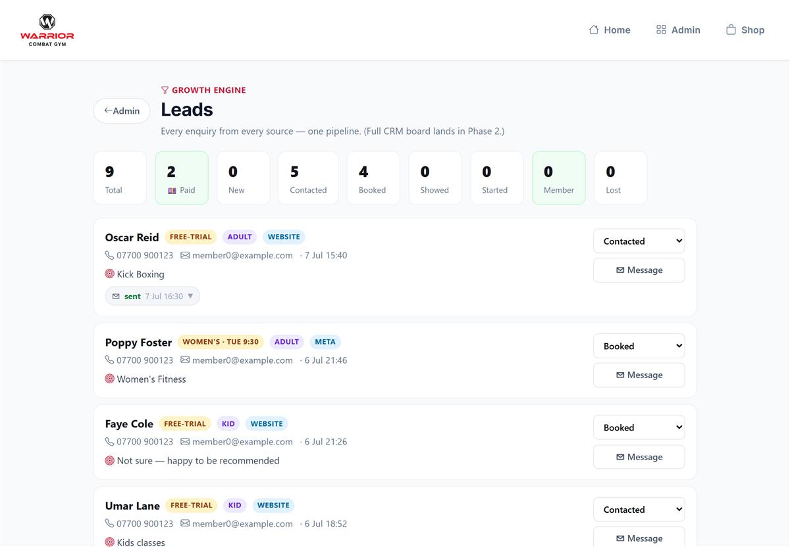Click target icon beside Kids classes

point(110,542)
